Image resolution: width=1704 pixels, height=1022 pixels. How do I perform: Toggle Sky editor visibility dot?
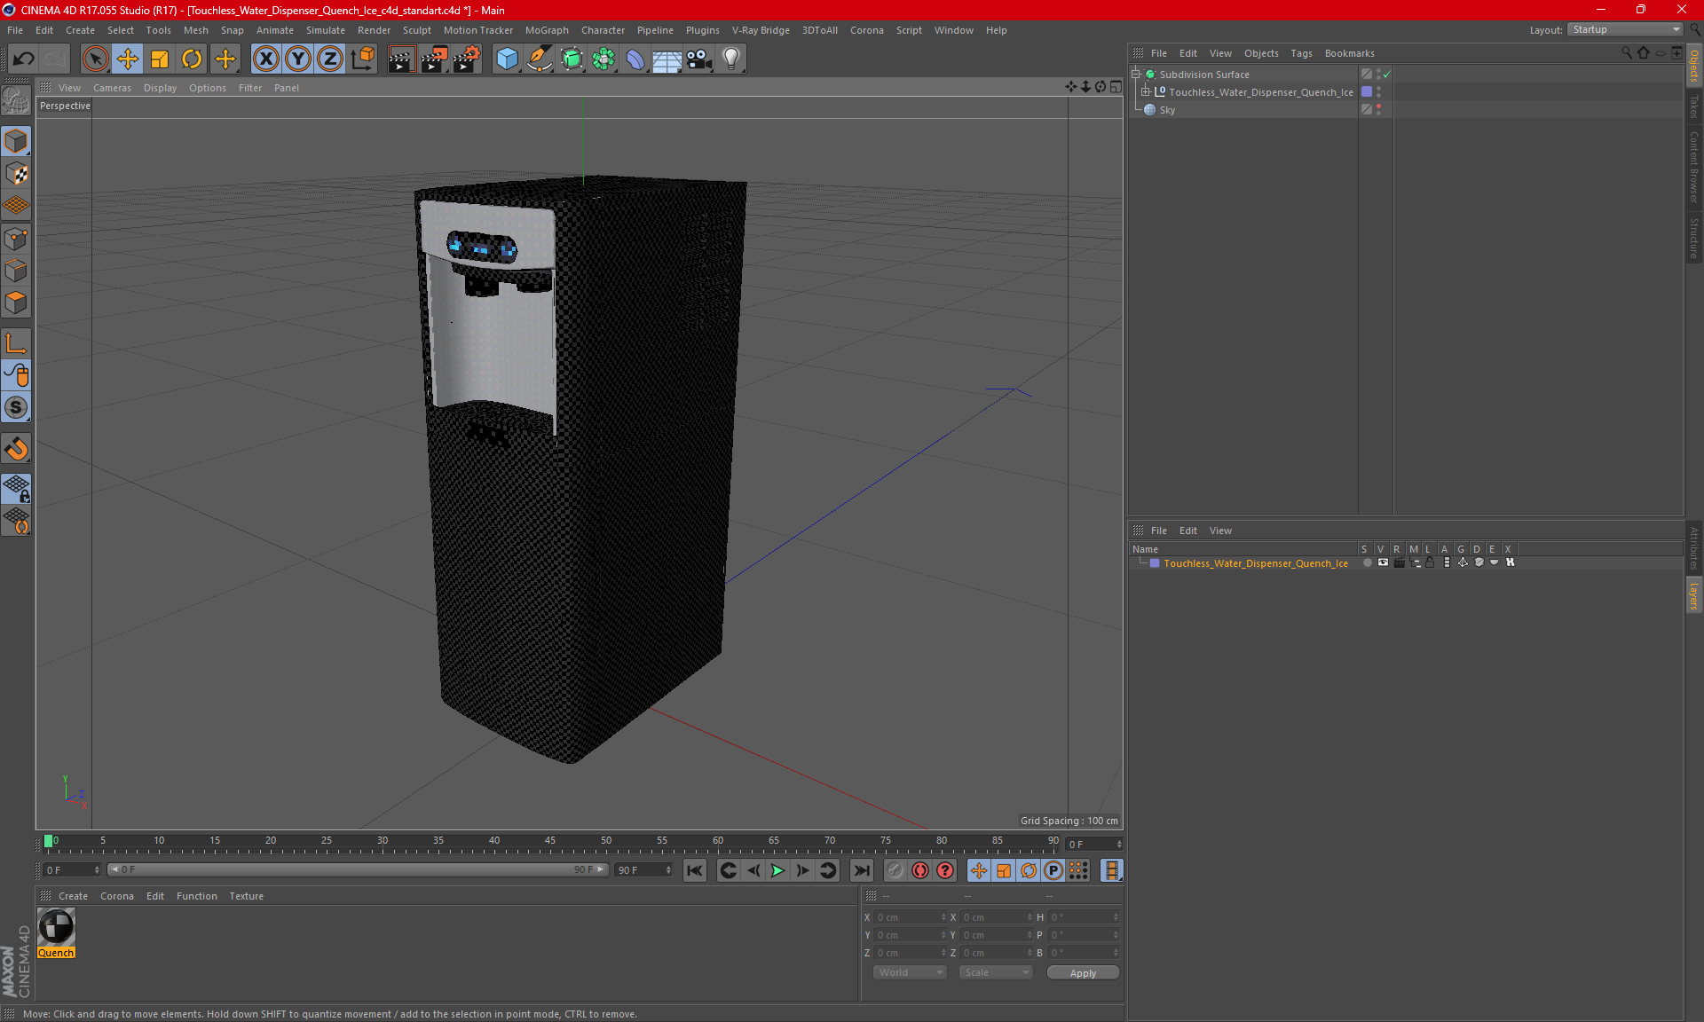point(1378,106)
